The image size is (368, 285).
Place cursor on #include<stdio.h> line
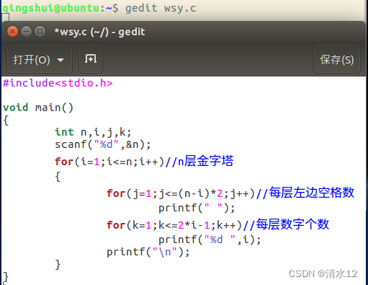coord(58,83)
